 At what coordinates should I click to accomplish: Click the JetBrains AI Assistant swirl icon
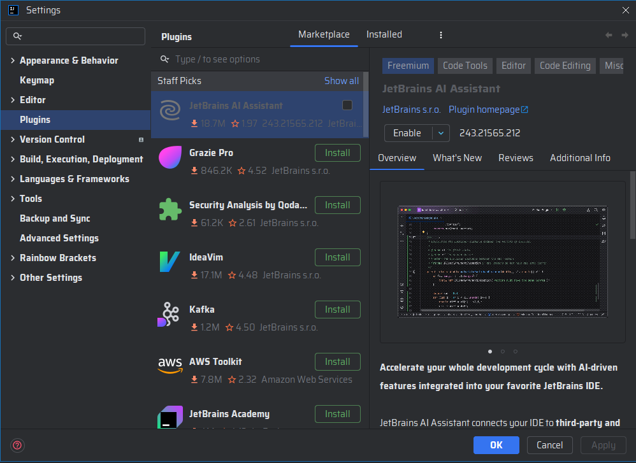(x=170, y=110)
